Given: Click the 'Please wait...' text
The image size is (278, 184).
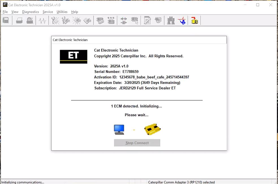Looking at the screenshot, I should pos(137,115).
